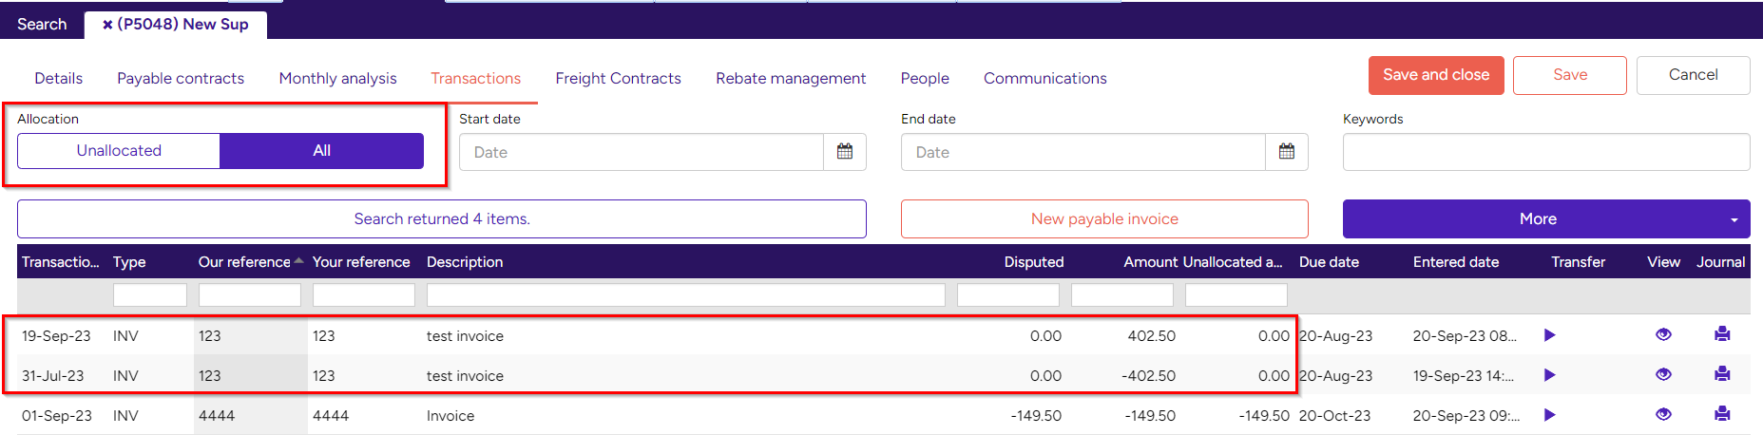Close the (P5048) New Sup tab
Screen dimensions: 1763x435
point(107,25)
